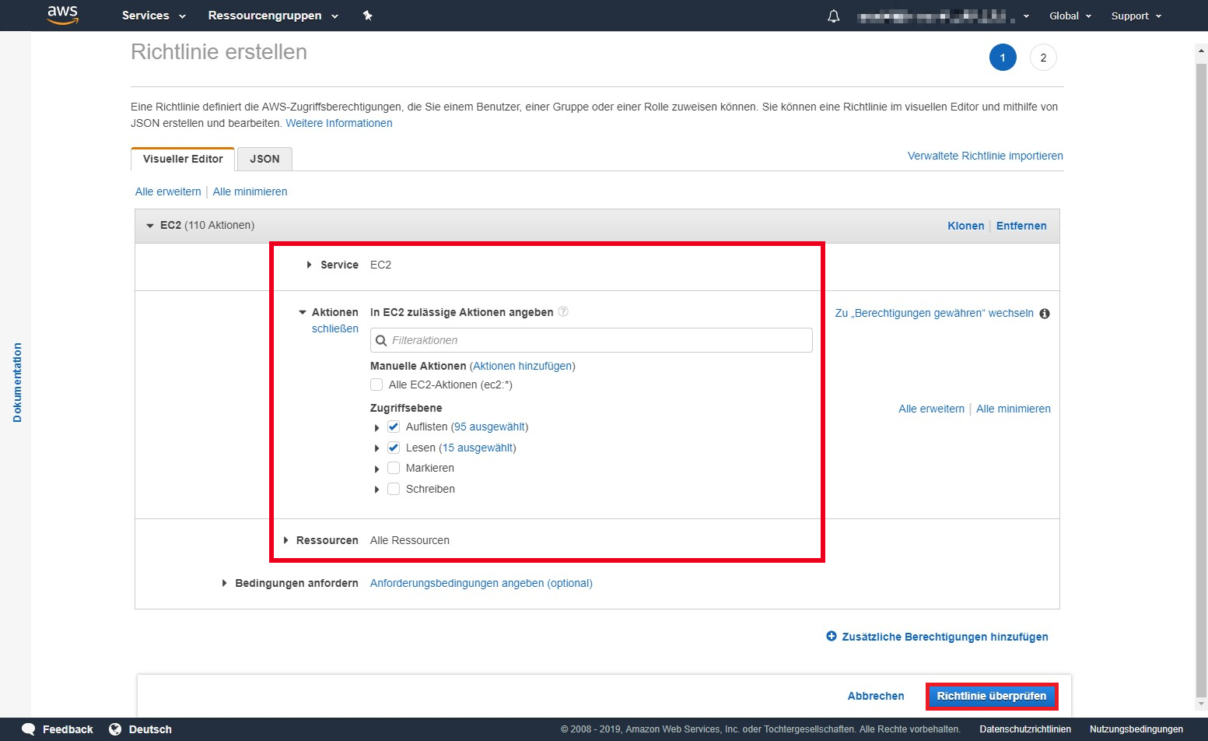Click Alle minimieren beside Zugriffsebene

point(1014,409)
